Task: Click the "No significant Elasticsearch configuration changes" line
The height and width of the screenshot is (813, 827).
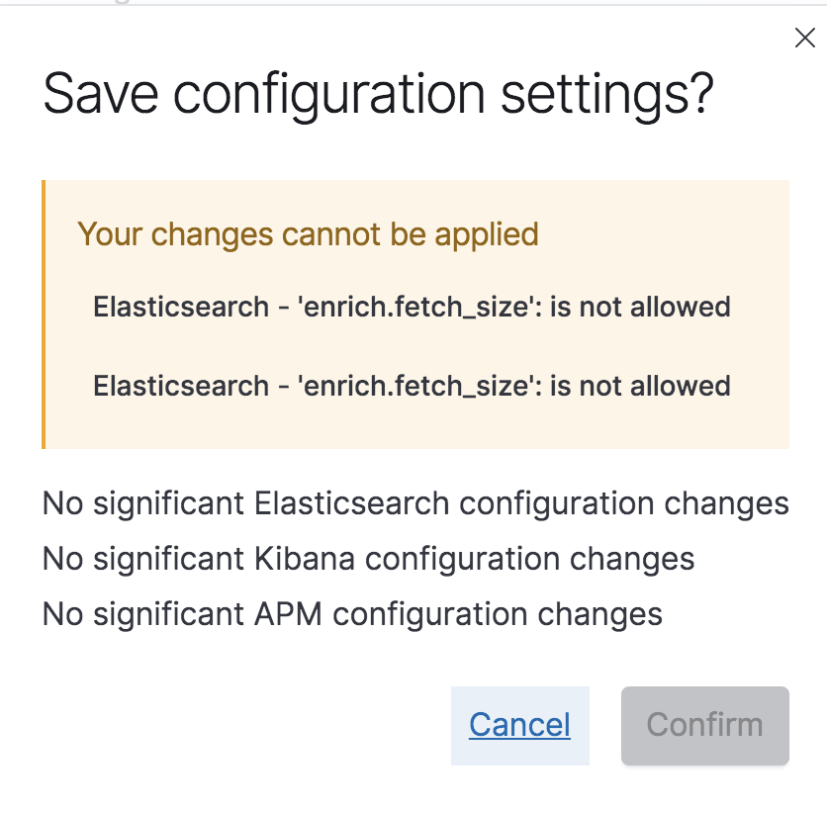Action: click(415, 502)
